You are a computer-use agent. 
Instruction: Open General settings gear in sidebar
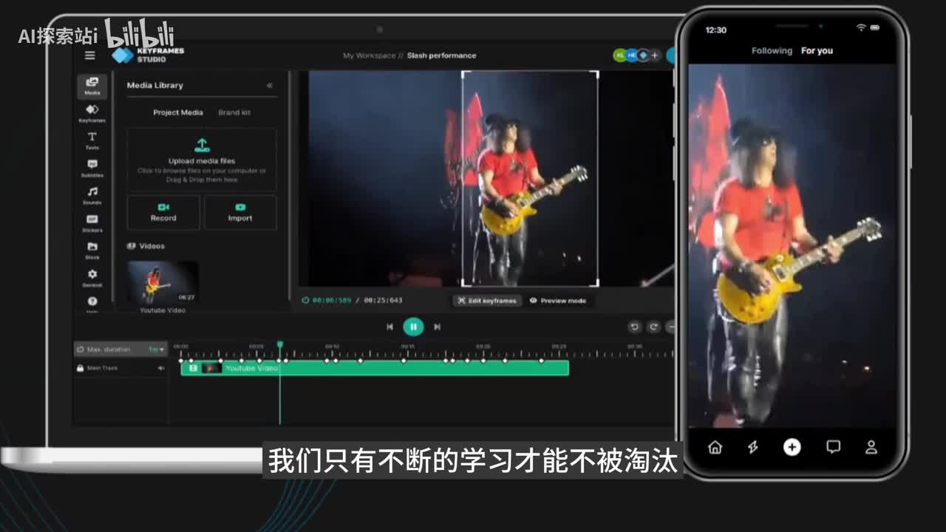point(92,277)
